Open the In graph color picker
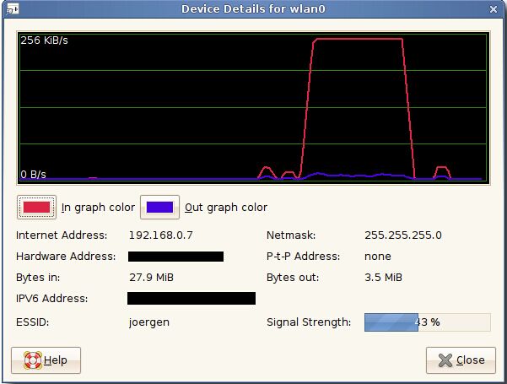The image size is (507, 384). (36, 207)
